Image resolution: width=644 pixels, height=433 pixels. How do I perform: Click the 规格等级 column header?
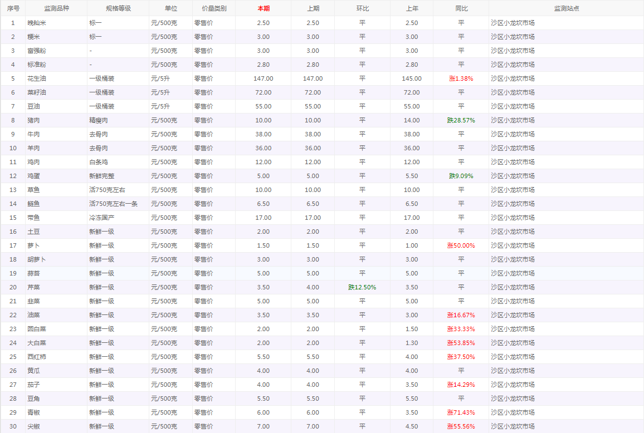click(118, 8)
